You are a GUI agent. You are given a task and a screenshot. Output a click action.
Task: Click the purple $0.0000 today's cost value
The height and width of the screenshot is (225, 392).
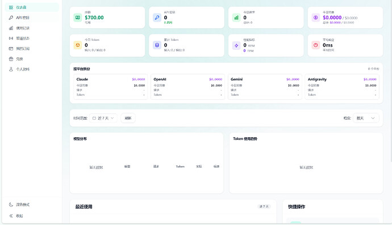point(332,18)
